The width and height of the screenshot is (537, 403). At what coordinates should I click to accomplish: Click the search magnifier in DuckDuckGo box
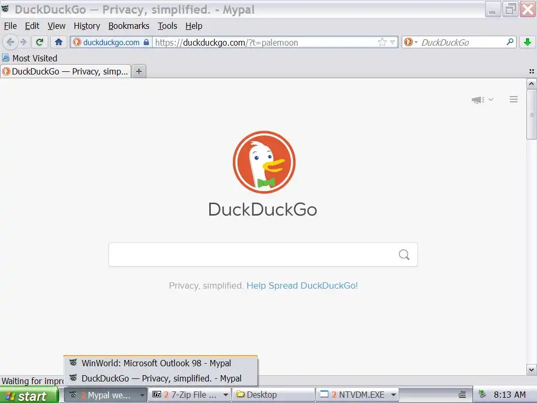click(404, 254)
